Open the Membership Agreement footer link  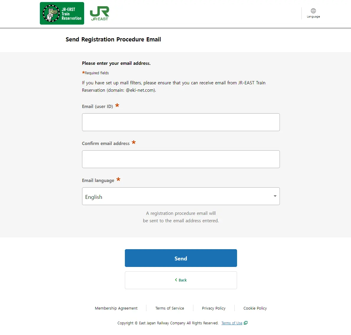click(x=116, y=308)
